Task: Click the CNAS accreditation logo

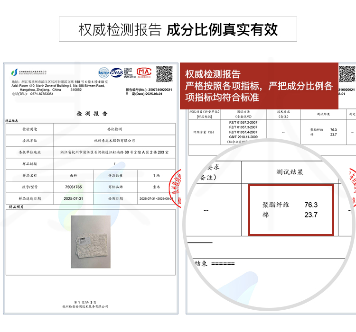Action: click(116, 72)
